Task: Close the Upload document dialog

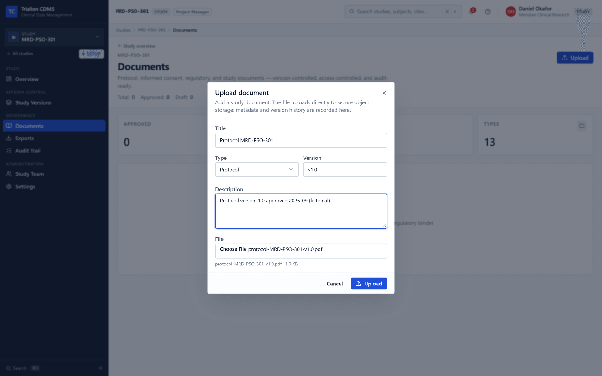Action: (384, 93)
